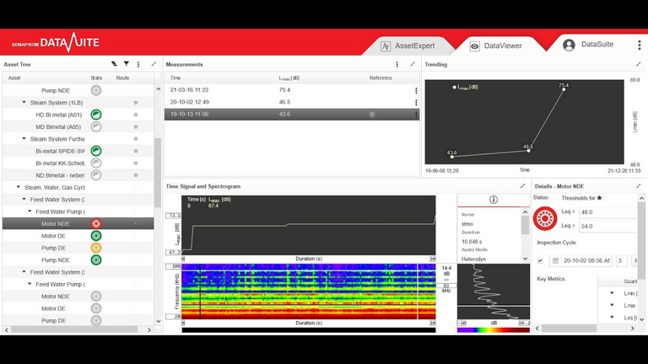Click the info icon in spectrogram panel
The height and width of the screenshot is (364, 648).
point(494,200)
